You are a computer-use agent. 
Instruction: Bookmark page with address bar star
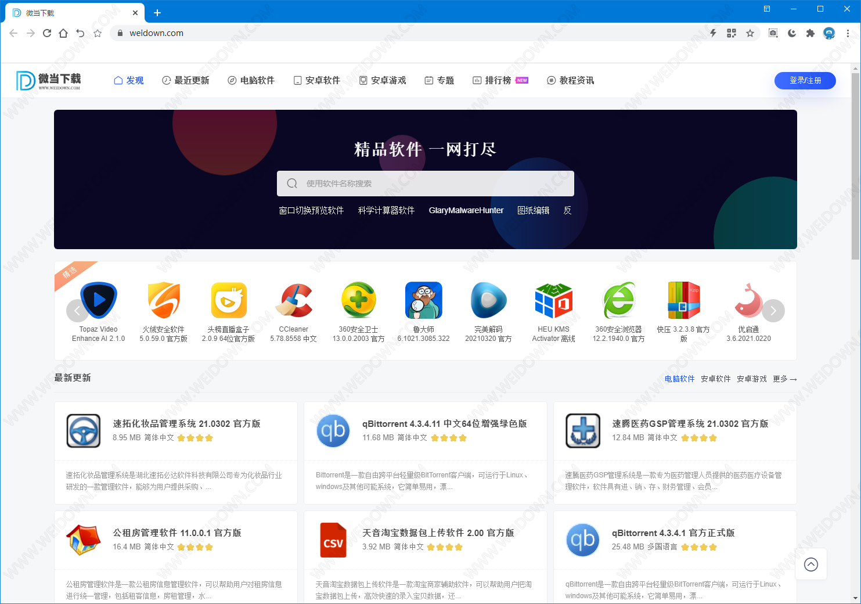tap(750, 33)
